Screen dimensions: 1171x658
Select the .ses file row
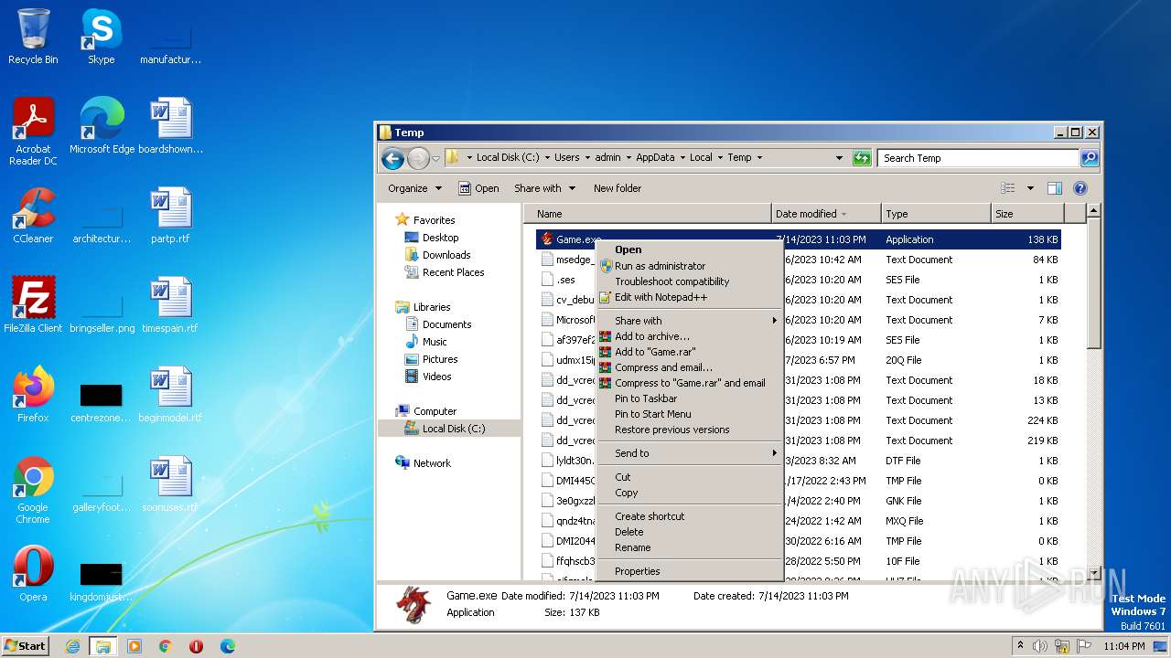coord(798,280)
